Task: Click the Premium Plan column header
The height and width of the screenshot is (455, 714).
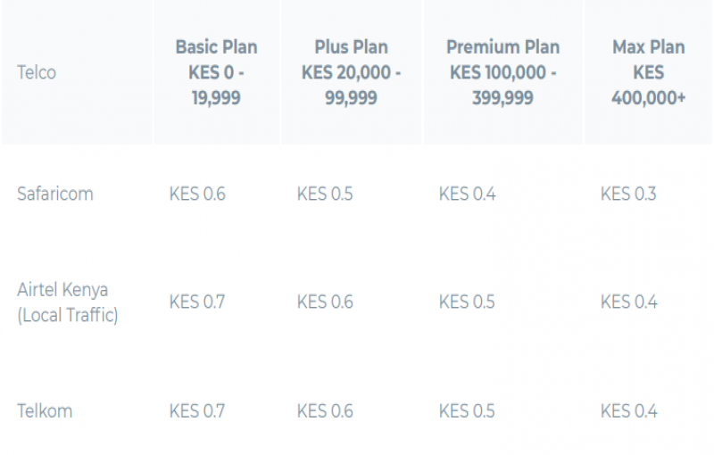Action: [x=503, y=72]
